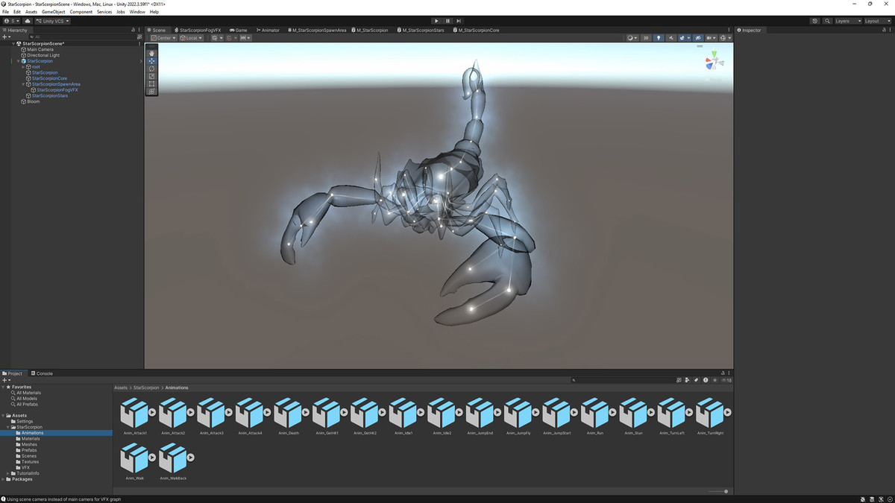Toggle scene audio button

pyautogui.click(x=671, y=38)
